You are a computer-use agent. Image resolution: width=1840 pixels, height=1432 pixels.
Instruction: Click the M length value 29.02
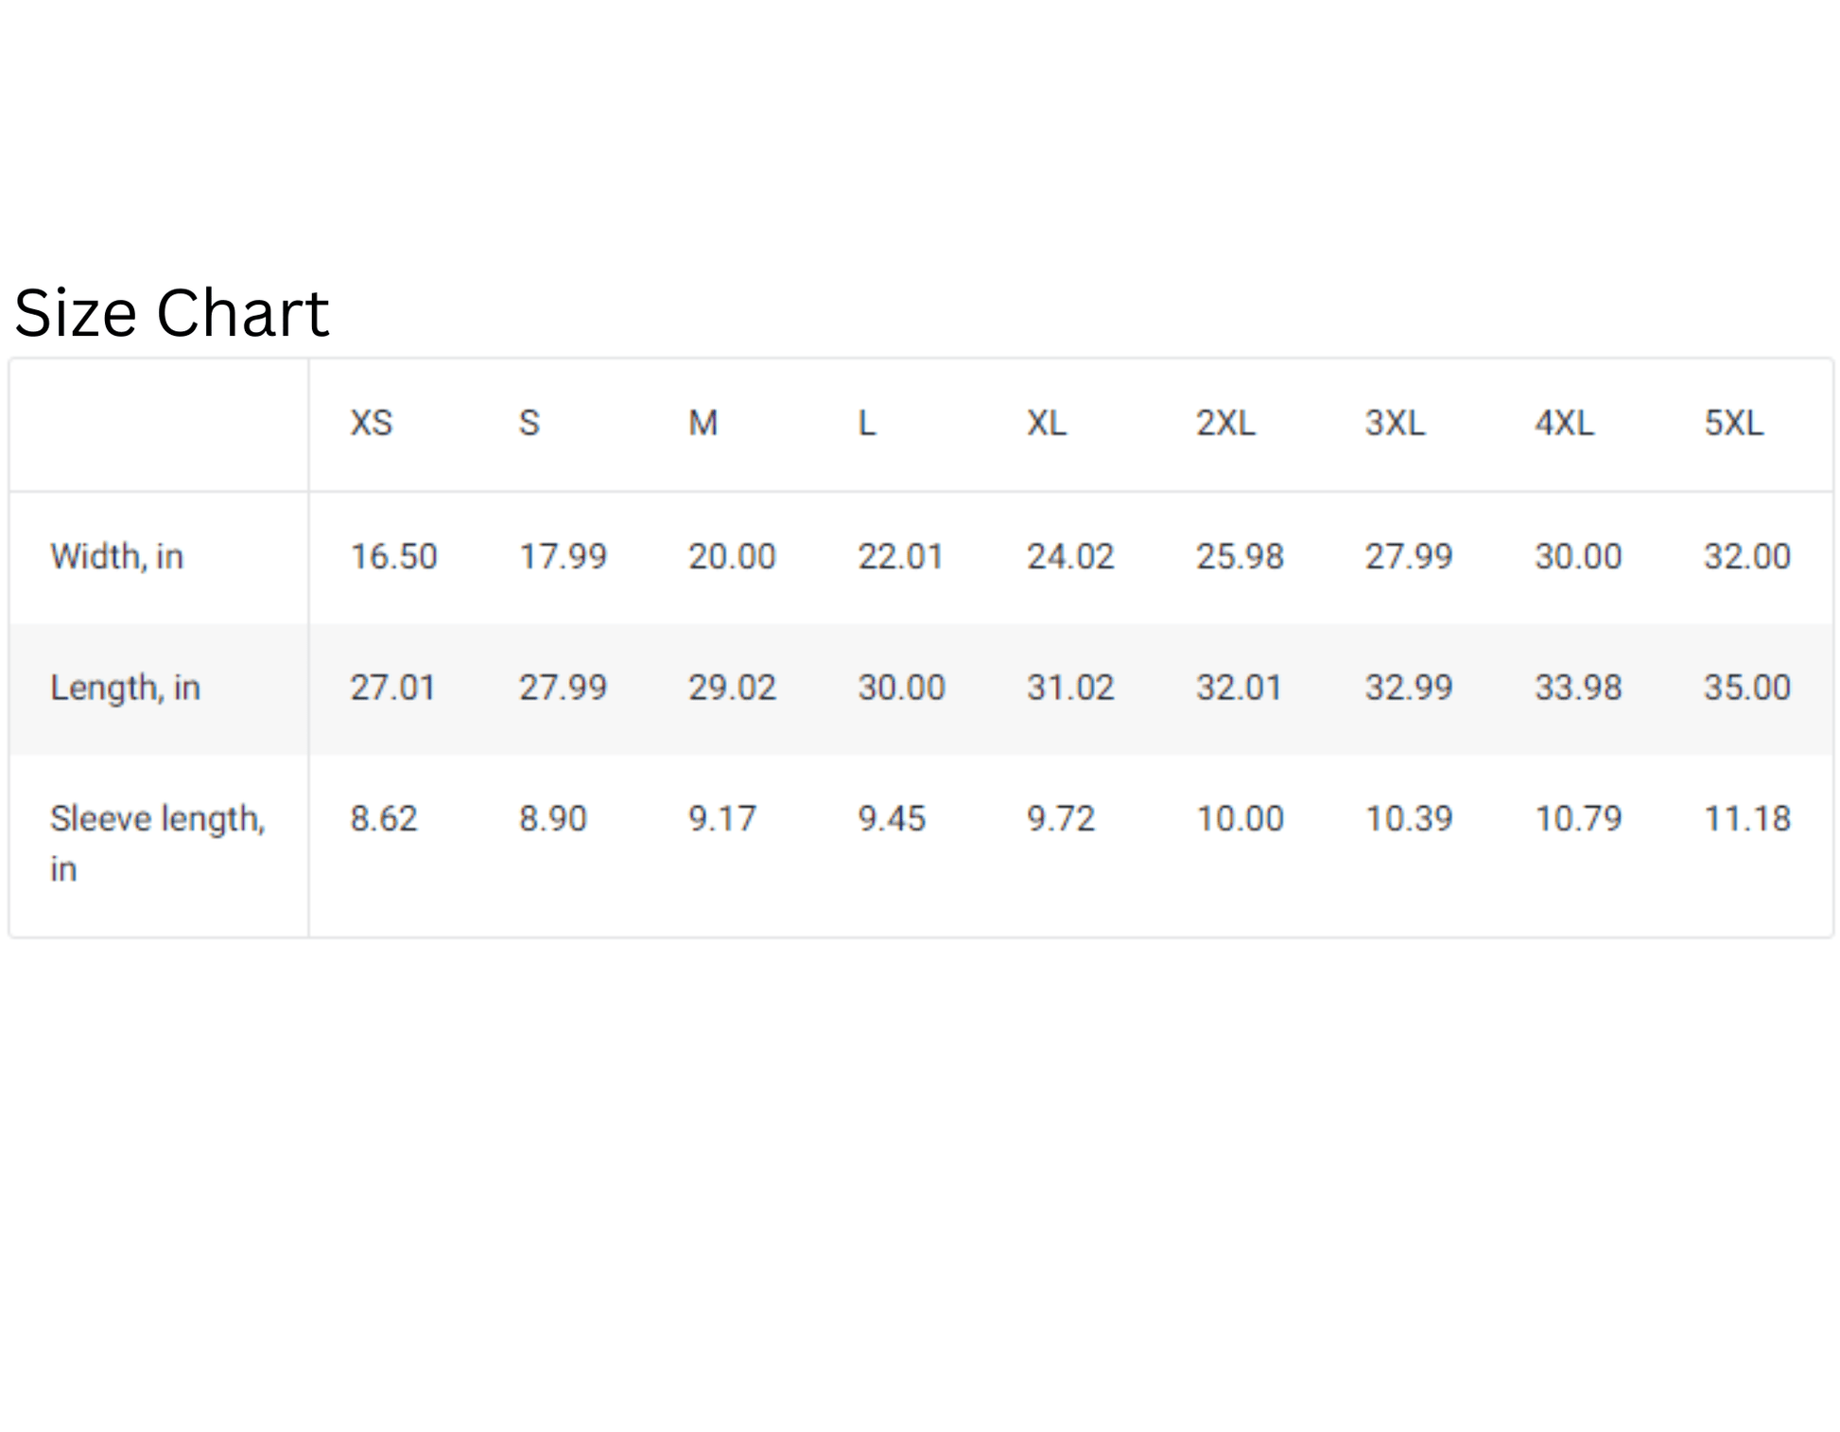[732, 688]
